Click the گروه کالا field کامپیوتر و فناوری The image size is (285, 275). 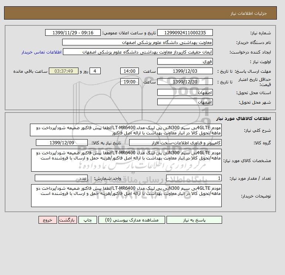click(175, 143)
